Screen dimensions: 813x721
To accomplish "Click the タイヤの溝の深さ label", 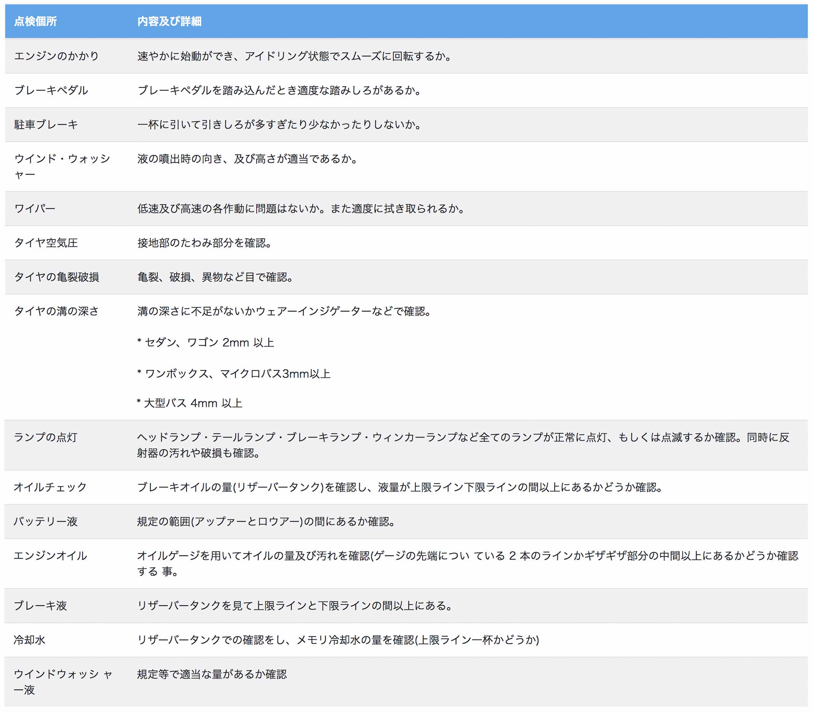I will [x=56, y=311].
